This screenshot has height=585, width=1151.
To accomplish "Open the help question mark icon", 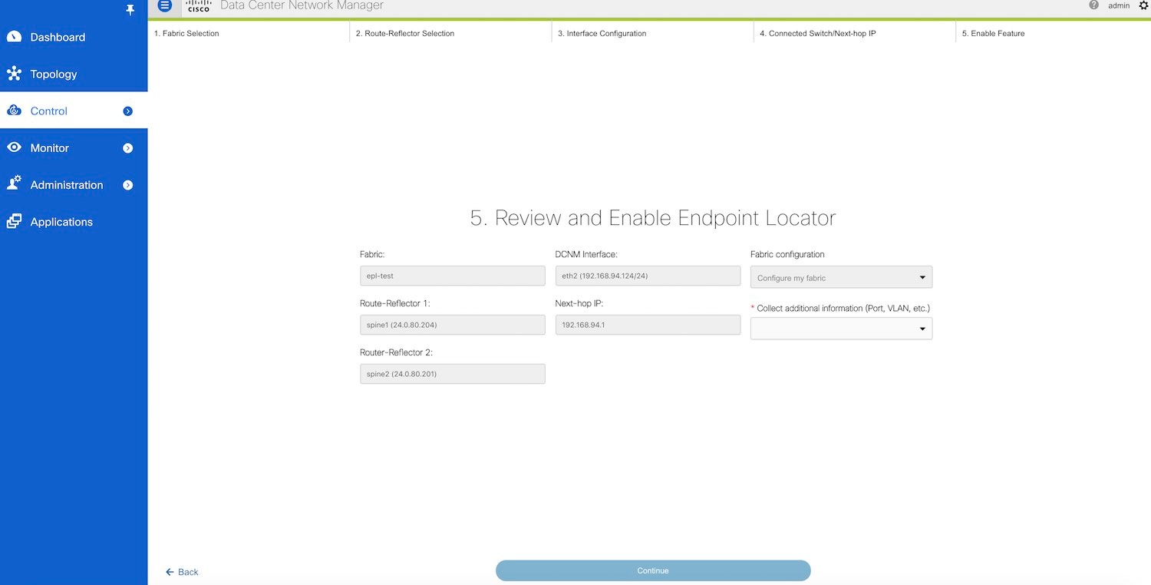I will (x=1093, y=5).
